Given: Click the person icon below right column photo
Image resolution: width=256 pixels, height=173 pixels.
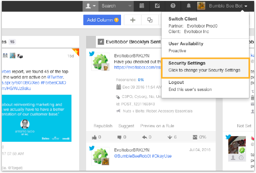Looking at the screenshot, I should (x=233, y=158).
